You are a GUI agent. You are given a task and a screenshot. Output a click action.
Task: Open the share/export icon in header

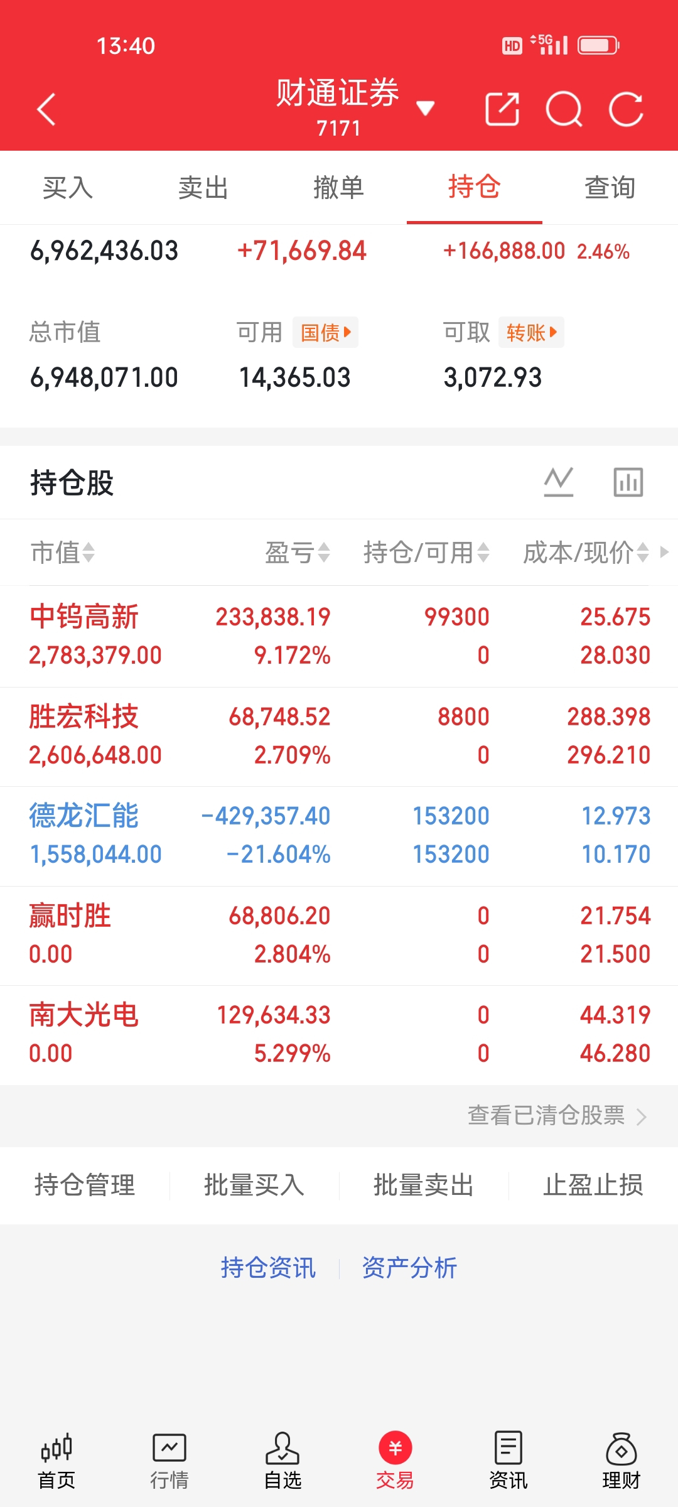coord(502,109)
